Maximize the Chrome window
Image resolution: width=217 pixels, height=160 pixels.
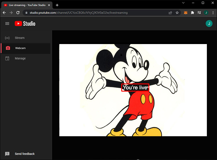203,3
